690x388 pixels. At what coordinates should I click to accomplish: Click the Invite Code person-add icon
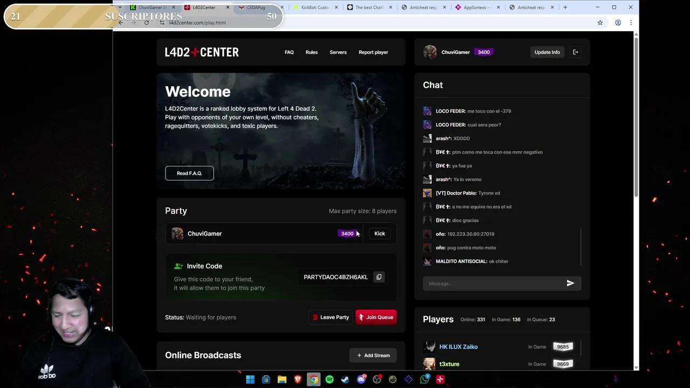178,266
